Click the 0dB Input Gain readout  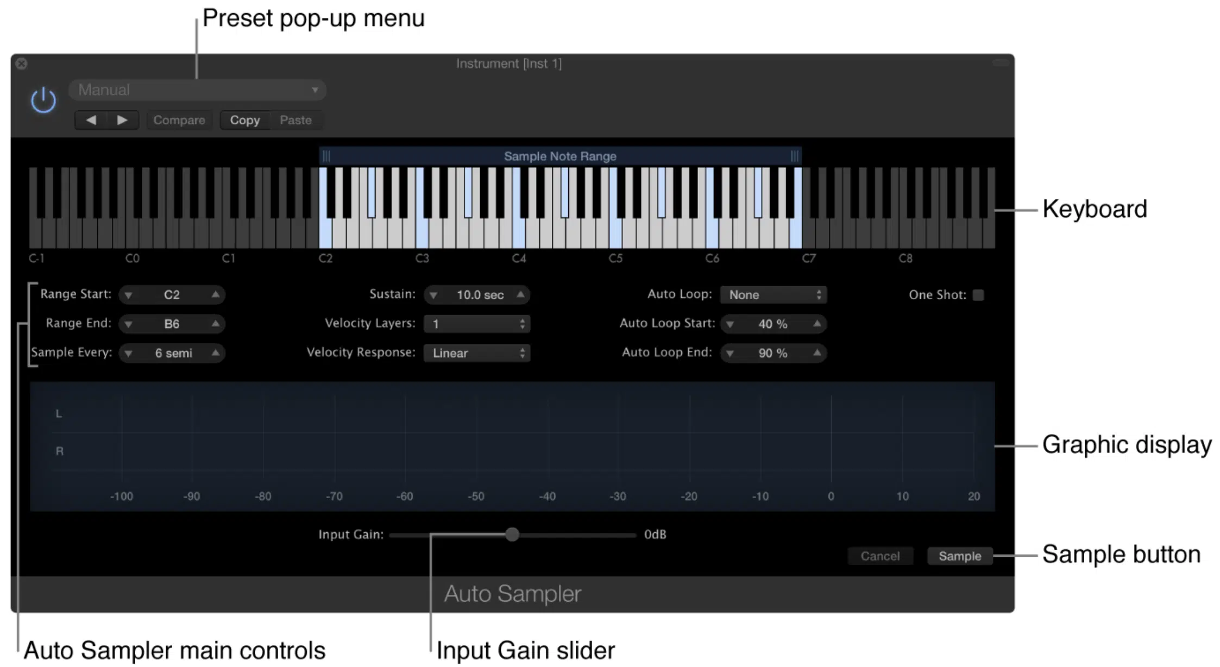tap(655, 534)
